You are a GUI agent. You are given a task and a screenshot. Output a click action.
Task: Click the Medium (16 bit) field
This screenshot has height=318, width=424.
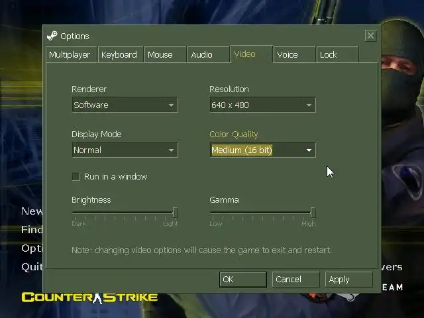pyautogui.click(x=262, y=150)
